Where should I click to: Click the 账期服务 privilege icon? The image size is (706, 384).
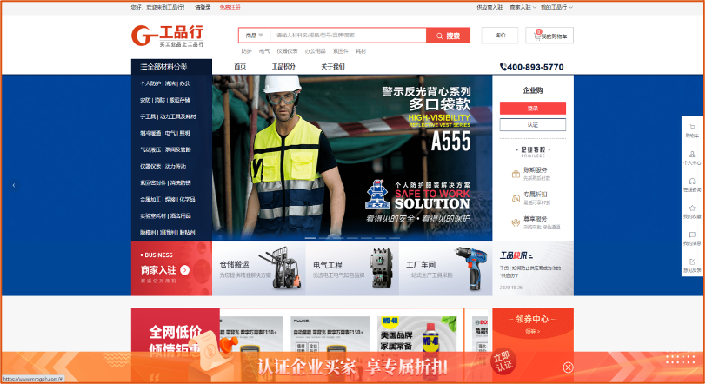click(516, 174)
